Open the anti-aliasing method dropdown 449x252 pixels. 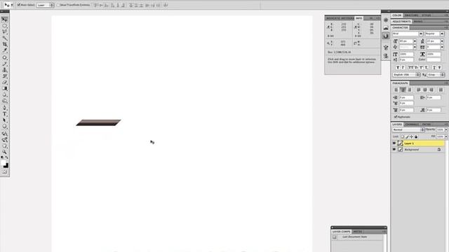coord(436,75)
